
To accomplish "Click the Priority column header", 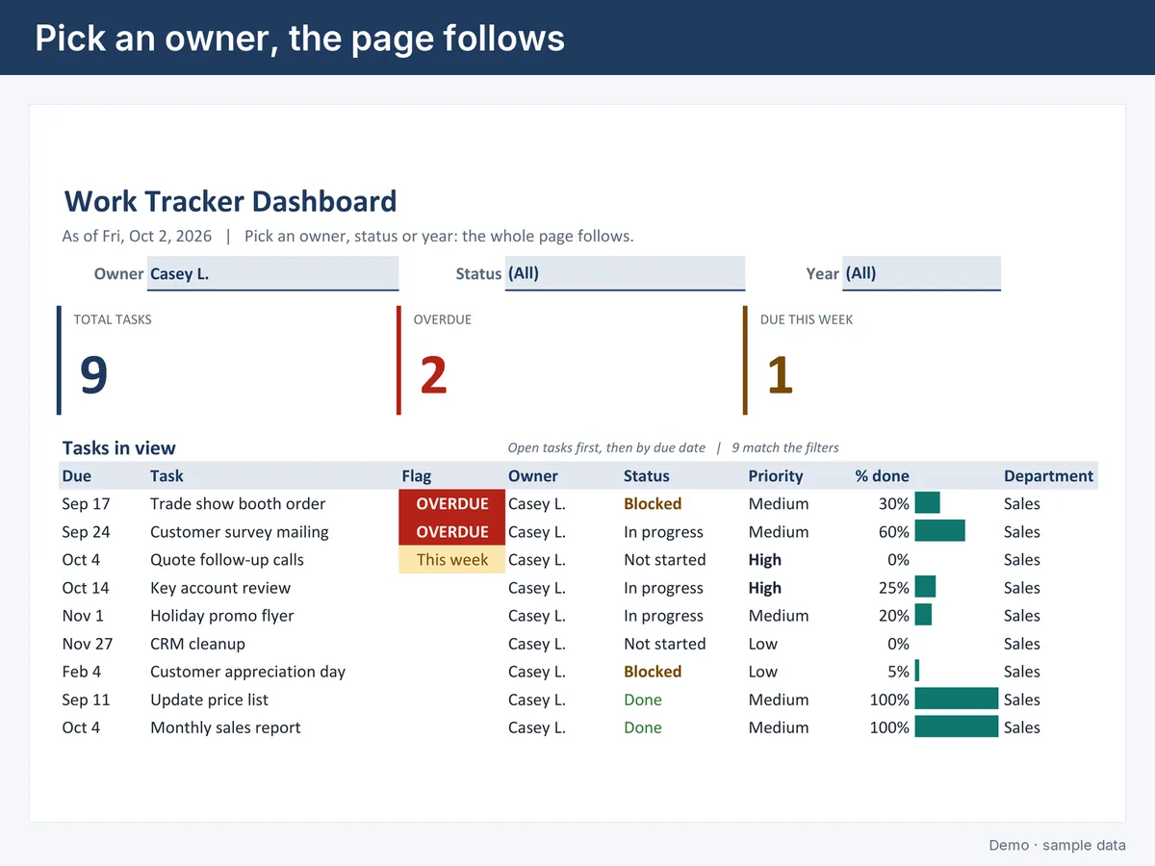I will coord(776,475).
